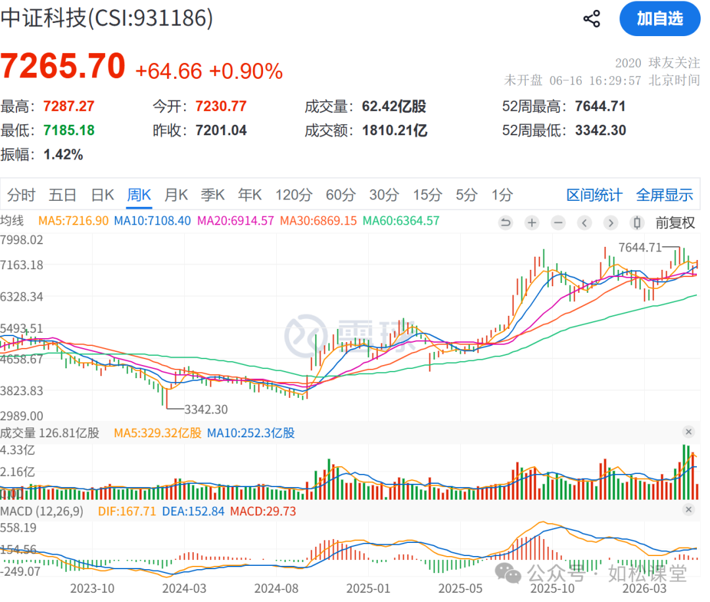Click the 成交额 value 1810.21亿

point(394,130)
